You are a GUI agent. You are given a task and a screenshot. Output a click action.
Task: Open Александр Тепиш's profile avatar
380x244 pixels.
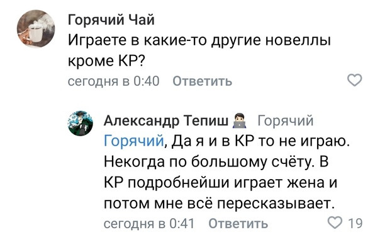[81, 123]
